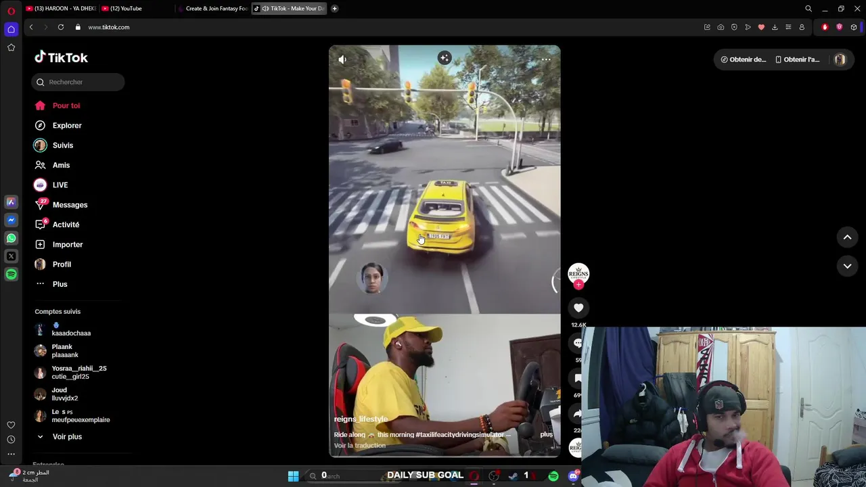The height and width of the screenshot is (487, 866).
Task: Click the Rechercher search field
Action: (x=78, y=82)
